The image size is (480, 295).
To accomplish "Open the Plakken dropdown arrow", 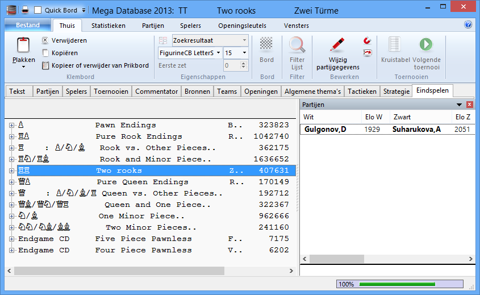I will pos(23,67).
